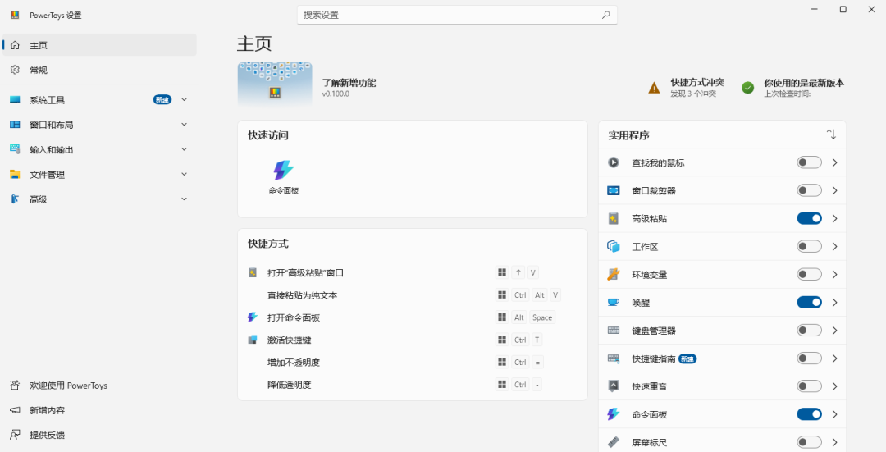This screenshot has height=452, width=886.
Task: Expand the 高级 section chevron
Action: [x=184, y=199]
